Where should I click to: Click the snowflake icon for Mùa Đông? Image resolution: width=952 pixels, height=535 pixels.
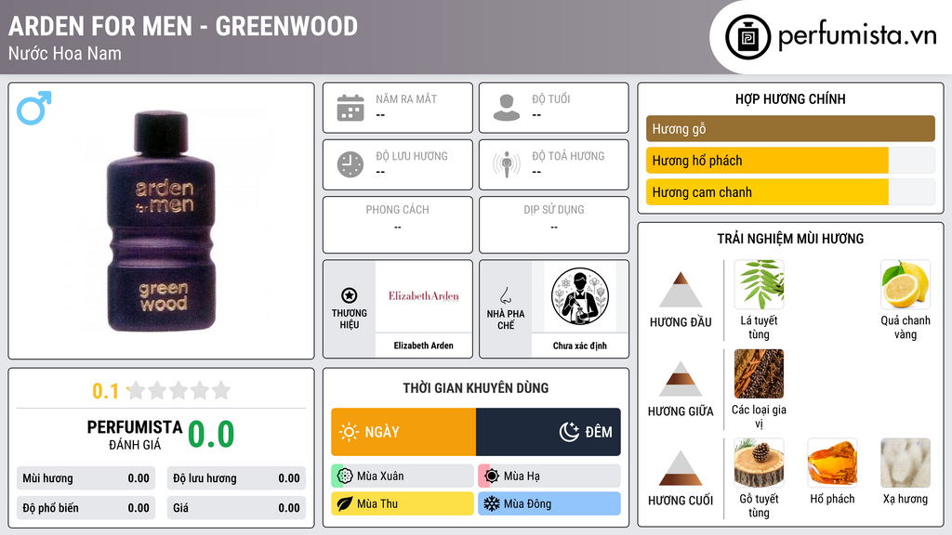click(492, 503)
